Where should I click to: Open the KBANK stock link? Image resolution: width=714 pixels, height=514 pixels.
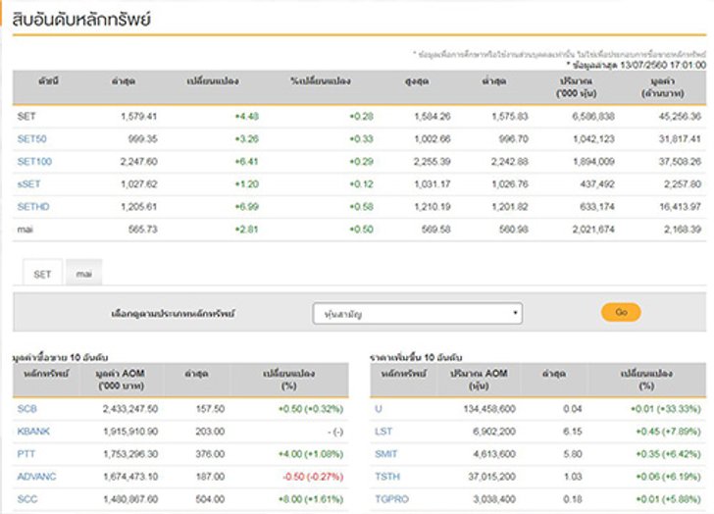click(x=33, y=432)
